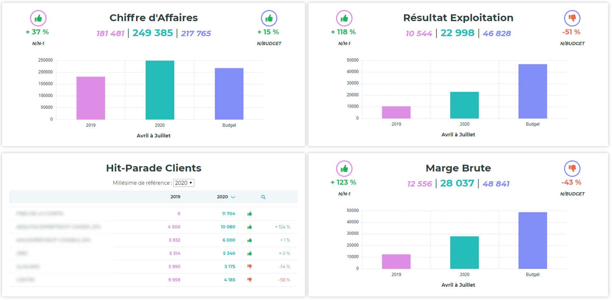The image size is (612, 300).
Task: Click thumbs-down icon in the -58 % client row
Action: tap(249, 280)
